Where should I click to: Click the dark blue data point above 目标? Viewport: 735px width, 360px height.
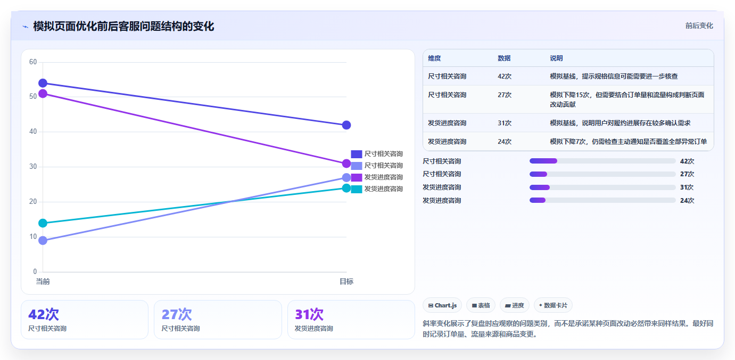point(346,125)
